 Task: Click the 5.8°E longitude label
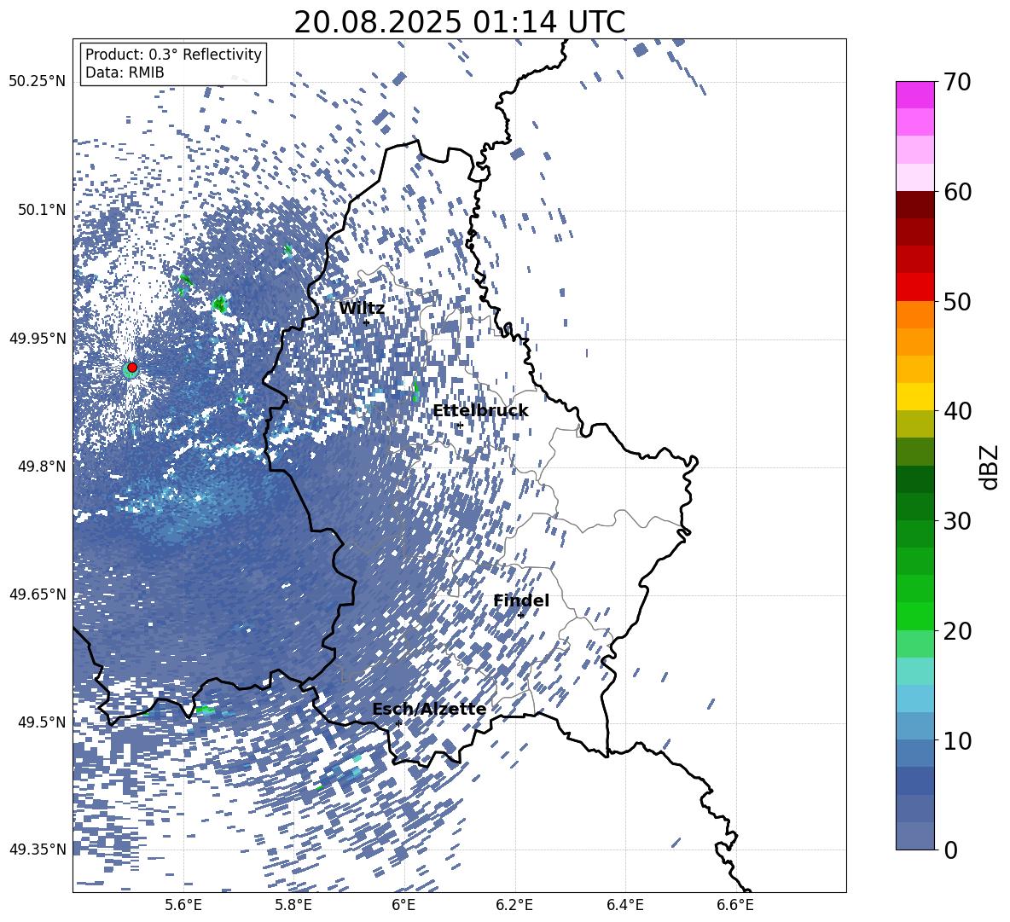(293, 905)
